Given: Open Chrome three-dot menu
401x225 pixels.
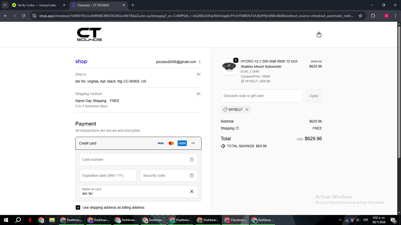Looking at the screenshot, I should coord(395,16).
